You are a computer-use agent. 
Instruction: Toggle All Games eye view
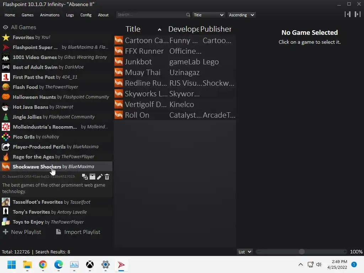click(5, 27)
